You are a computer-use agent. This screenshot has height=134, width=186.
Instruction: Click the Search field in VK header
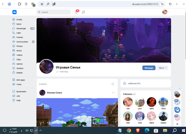(x=53, y=12)
